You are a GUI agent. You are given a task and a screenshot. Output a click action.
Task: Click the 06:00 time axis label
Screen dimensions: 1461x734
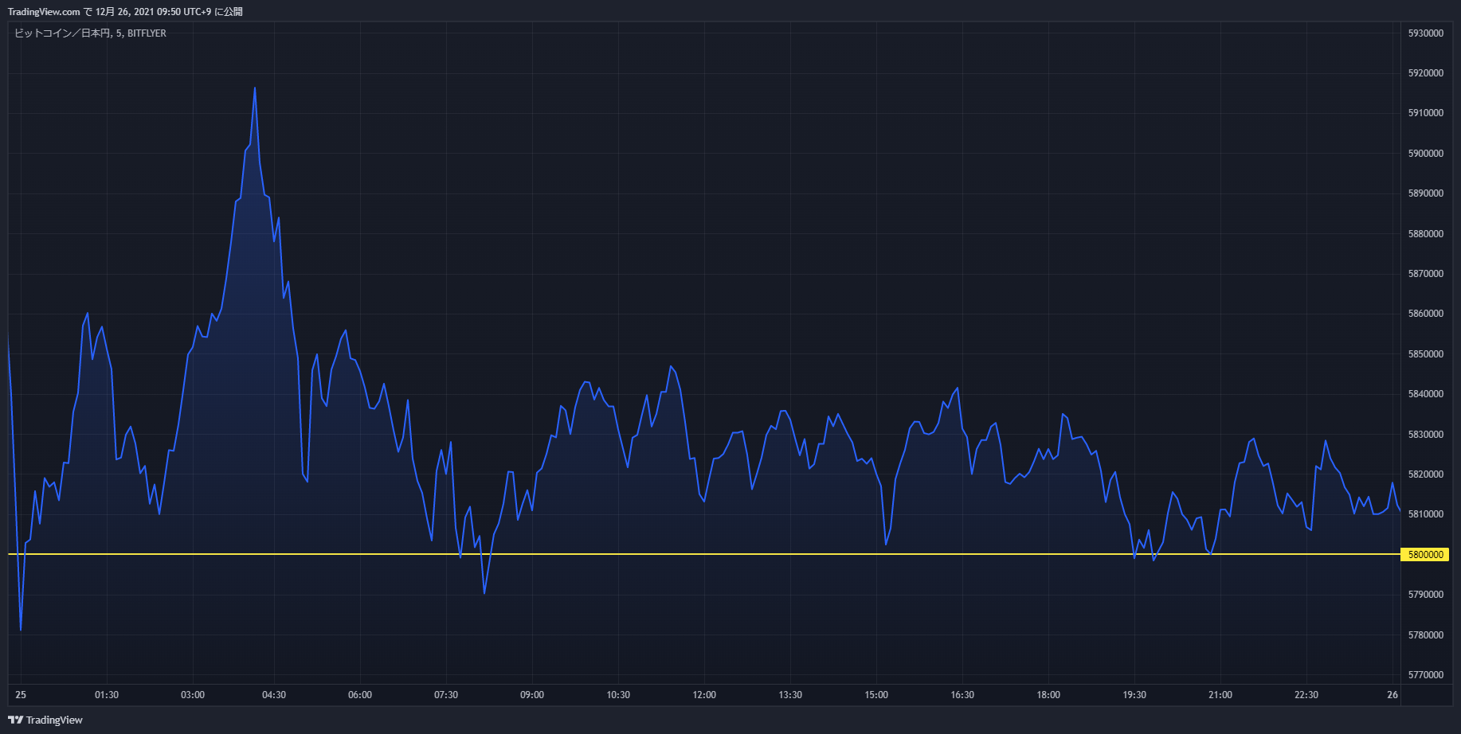pyautogui.click(x=360, y=695)
